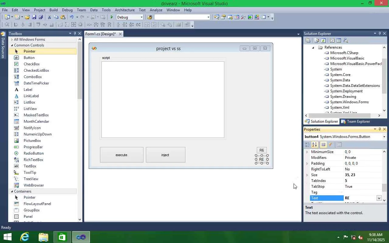Select the Pointer tool under Common Controls
389x243 pixels.
click(43, 51)
